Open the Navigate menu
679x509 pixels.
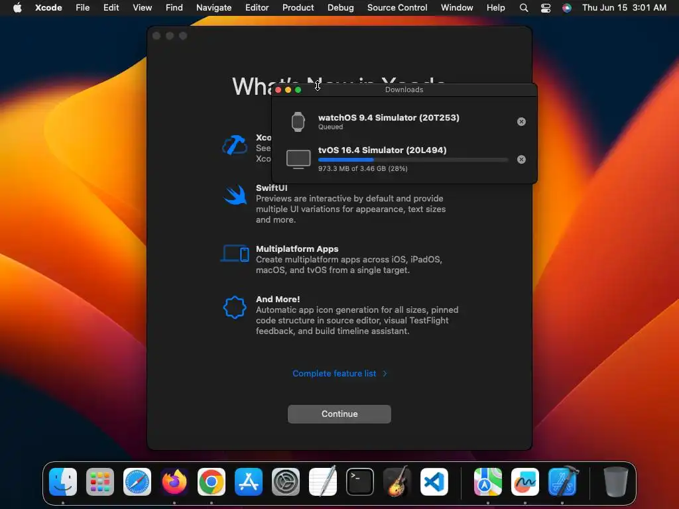pyautogui.click(x=214, y=7)
